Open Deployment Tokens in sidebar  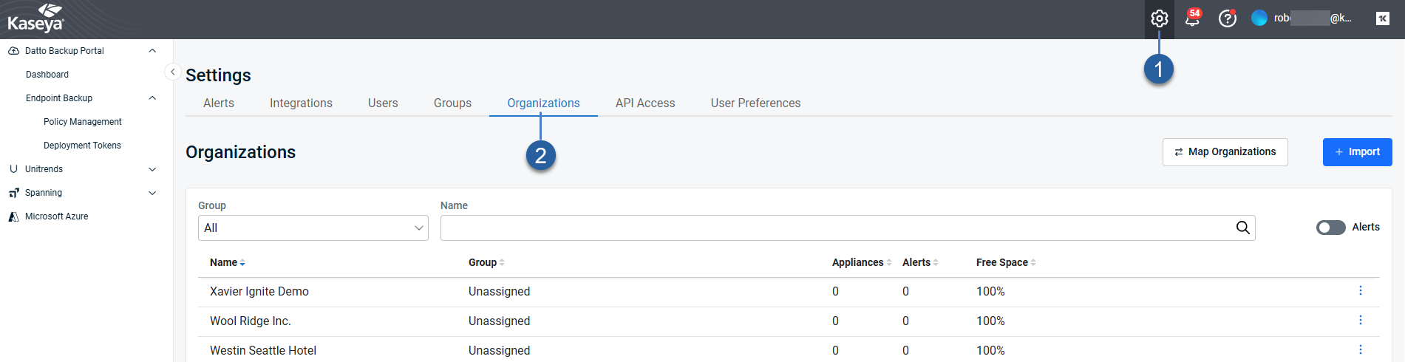click(82, 146)
